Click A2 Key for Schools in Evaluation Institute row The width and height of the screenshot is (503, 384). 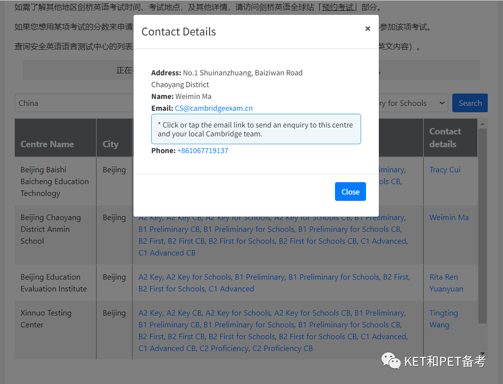pyautogui.click(x=199, y=277)
